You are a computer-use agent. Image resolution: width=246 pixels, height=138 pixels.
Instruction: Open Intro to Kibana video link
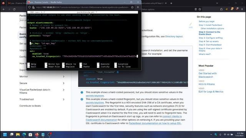point(206,84)
